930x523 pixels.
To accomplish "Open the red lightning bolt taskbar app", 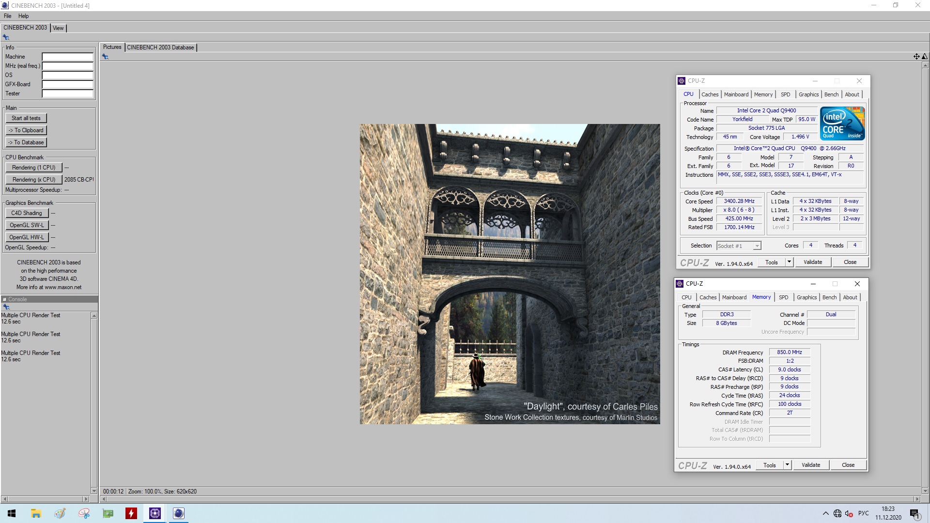I will [131, 513].
